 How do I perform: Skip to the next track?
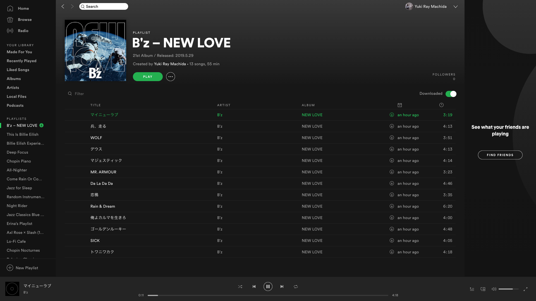pyautogui.click(x=282, y=287)
